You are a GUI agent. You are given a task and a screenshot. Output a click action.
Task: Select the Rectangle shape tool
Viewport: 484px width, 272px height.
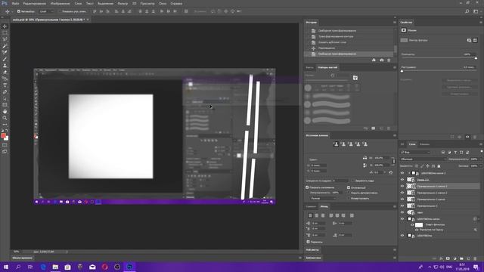coord(5,105)
